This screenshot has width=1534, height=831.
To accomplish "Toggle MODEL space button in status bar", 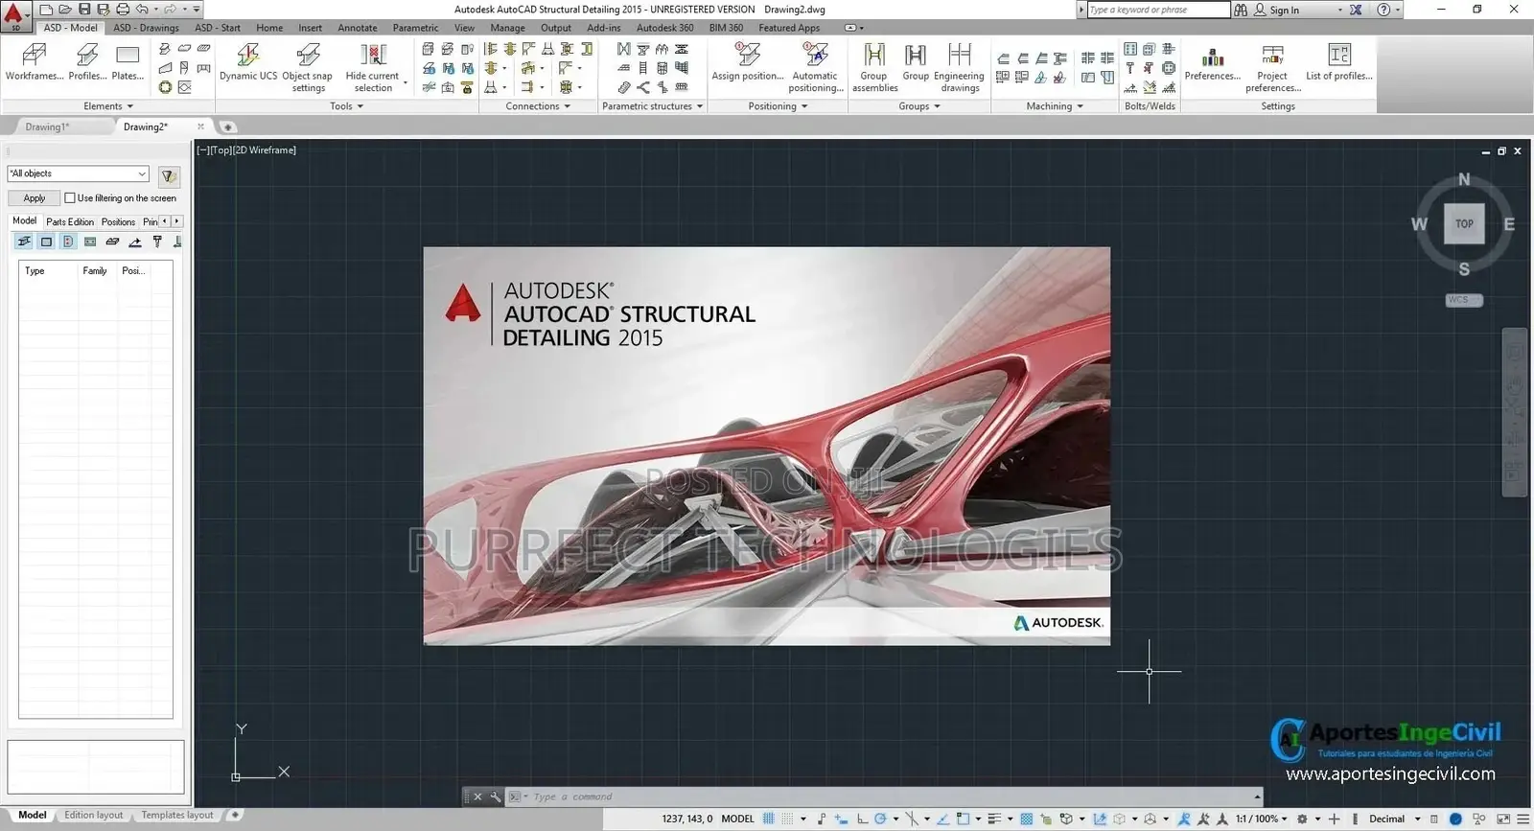I will coord(737,819).
